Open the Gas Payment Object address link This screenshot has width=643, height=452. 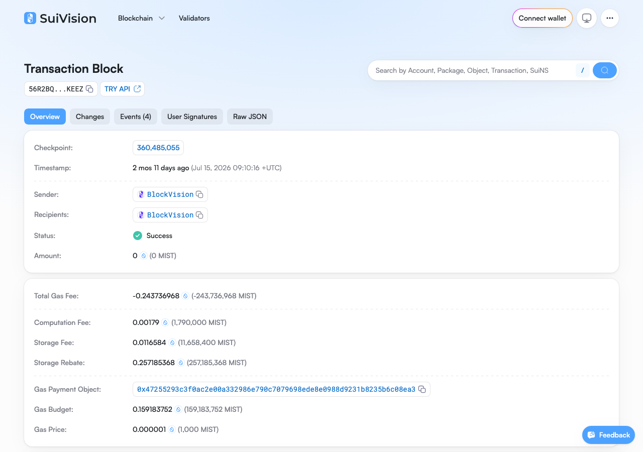coord(276,389)
